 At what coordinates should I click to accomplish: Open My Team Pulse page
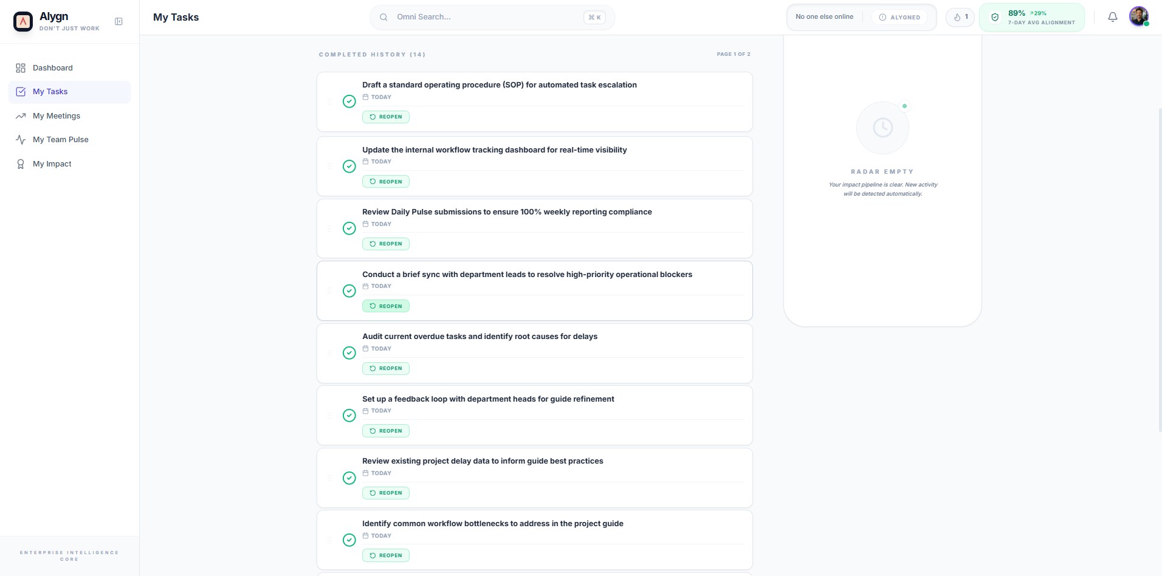(69, 140)
